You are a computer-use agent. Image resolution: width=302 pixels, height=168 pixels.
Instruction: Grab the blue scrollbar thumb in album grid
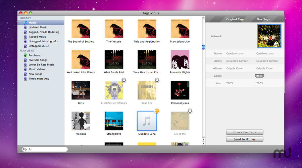(203, 47)
